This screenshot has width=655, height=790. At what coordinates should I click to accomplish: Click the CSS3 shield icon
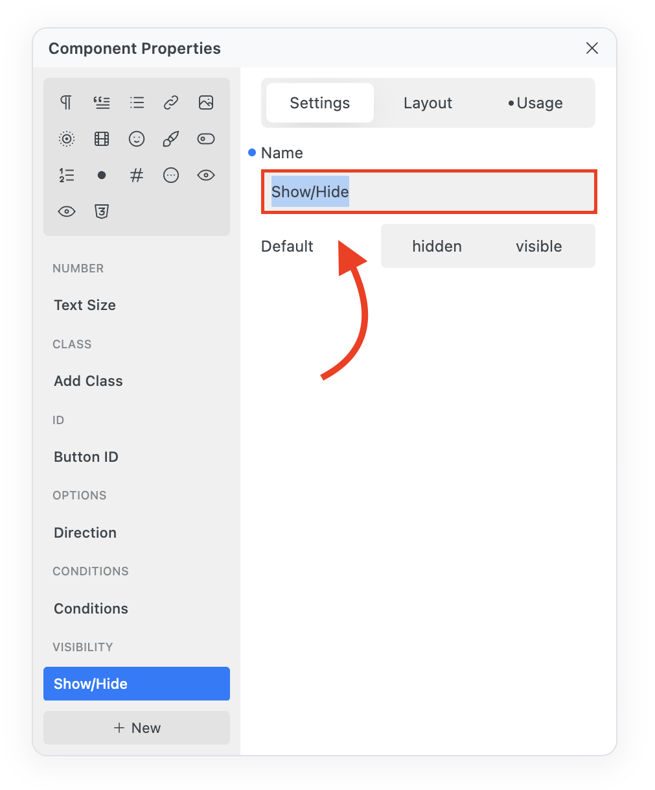pyautogui.click(x=102, y=211)
